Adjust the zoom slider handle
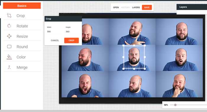This screenshot has width=207, height=112. click(175, 105)
